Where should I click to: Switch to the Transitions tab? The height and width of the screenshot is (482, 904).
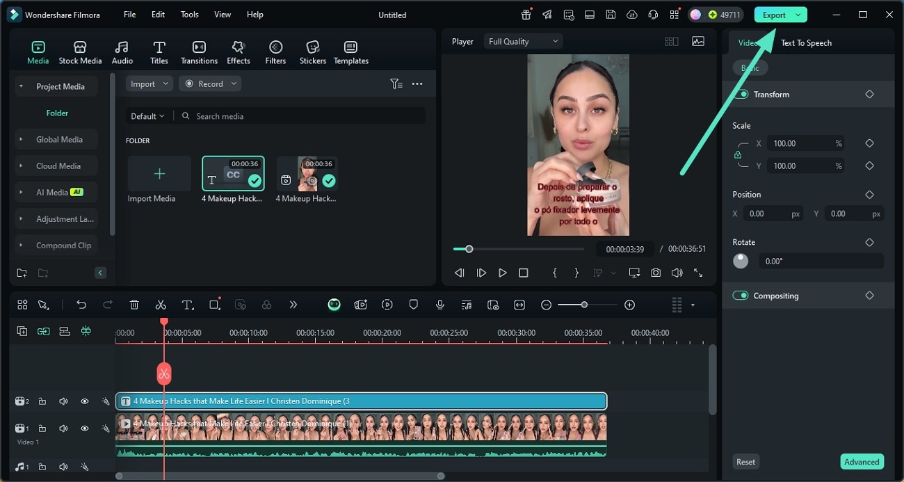[x=199, y=52]
